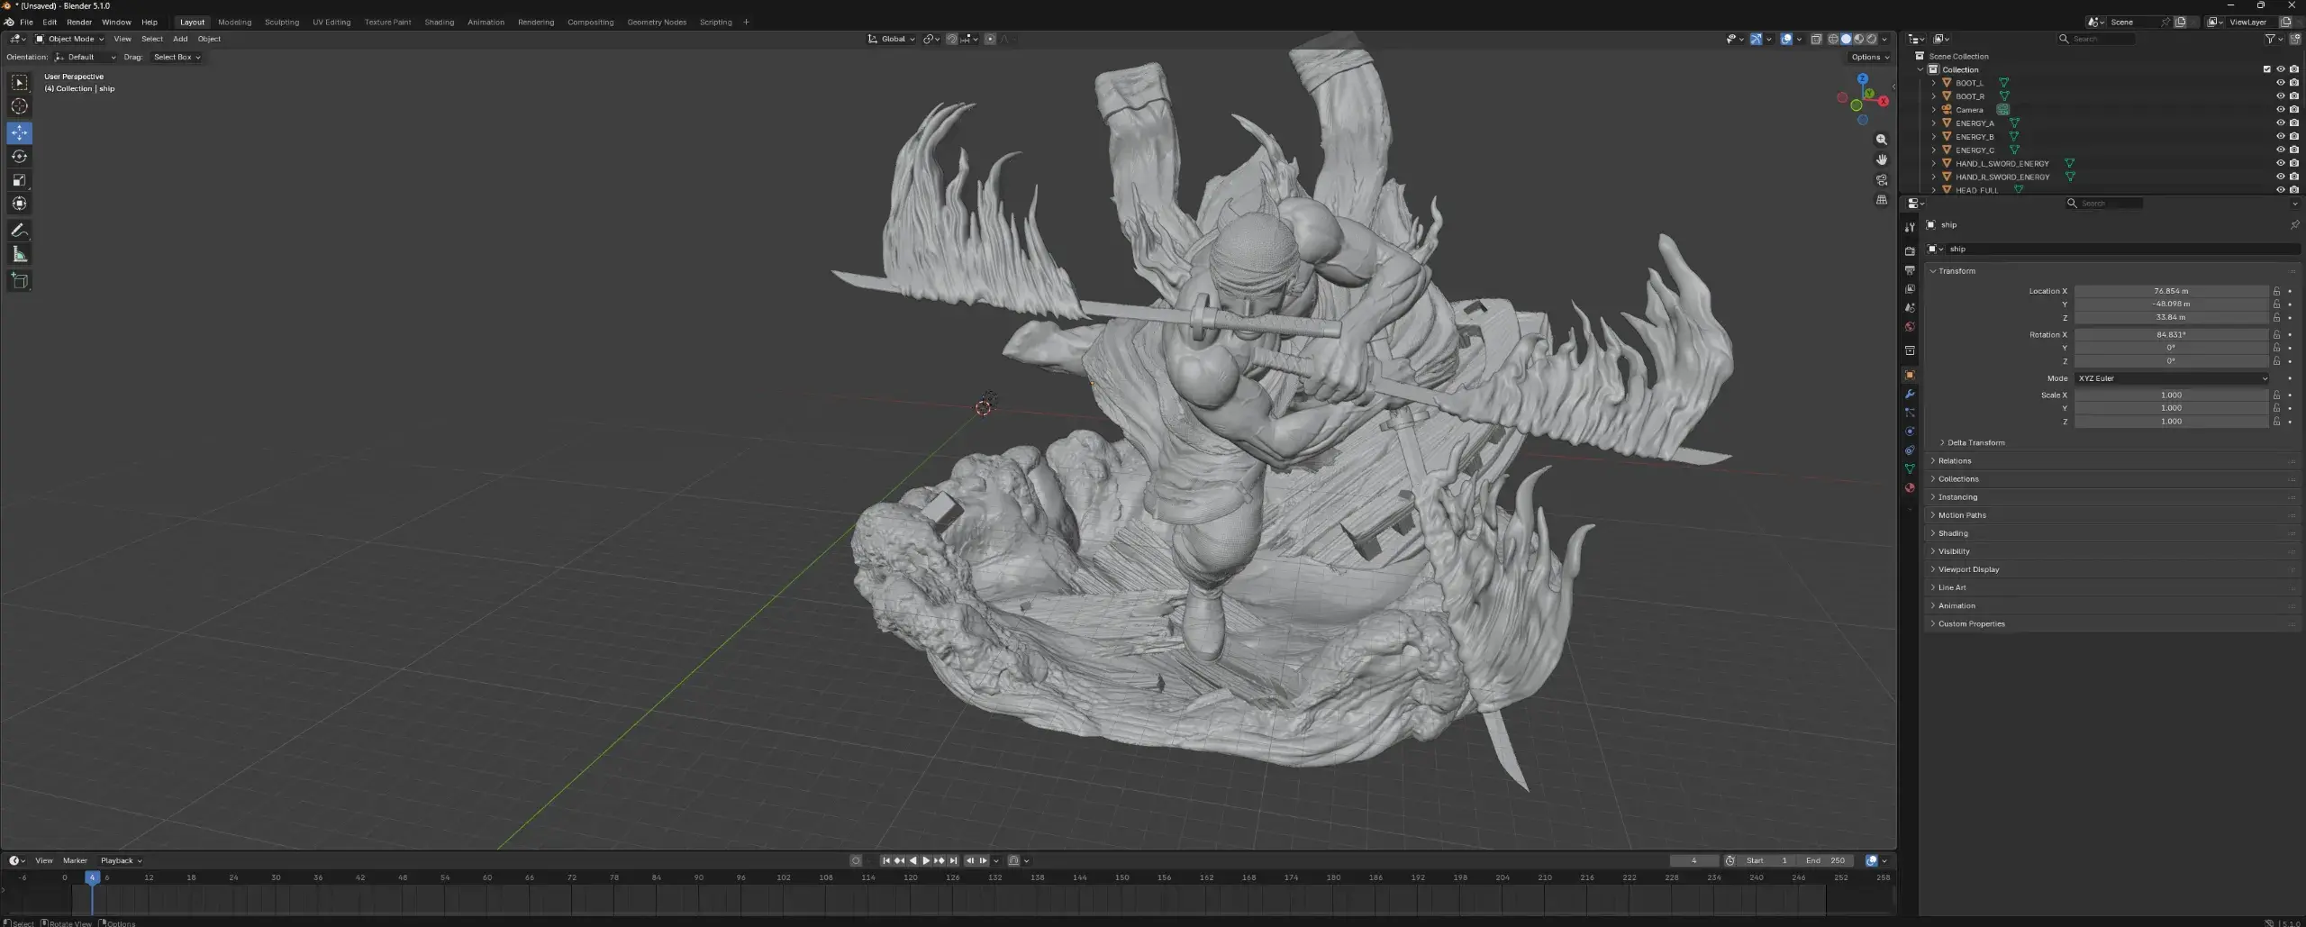Image resolution: width=2306 pixels, height=927 pixels.
Task: Jump to the timeline start frame
Action: click(x=886, y=860)
